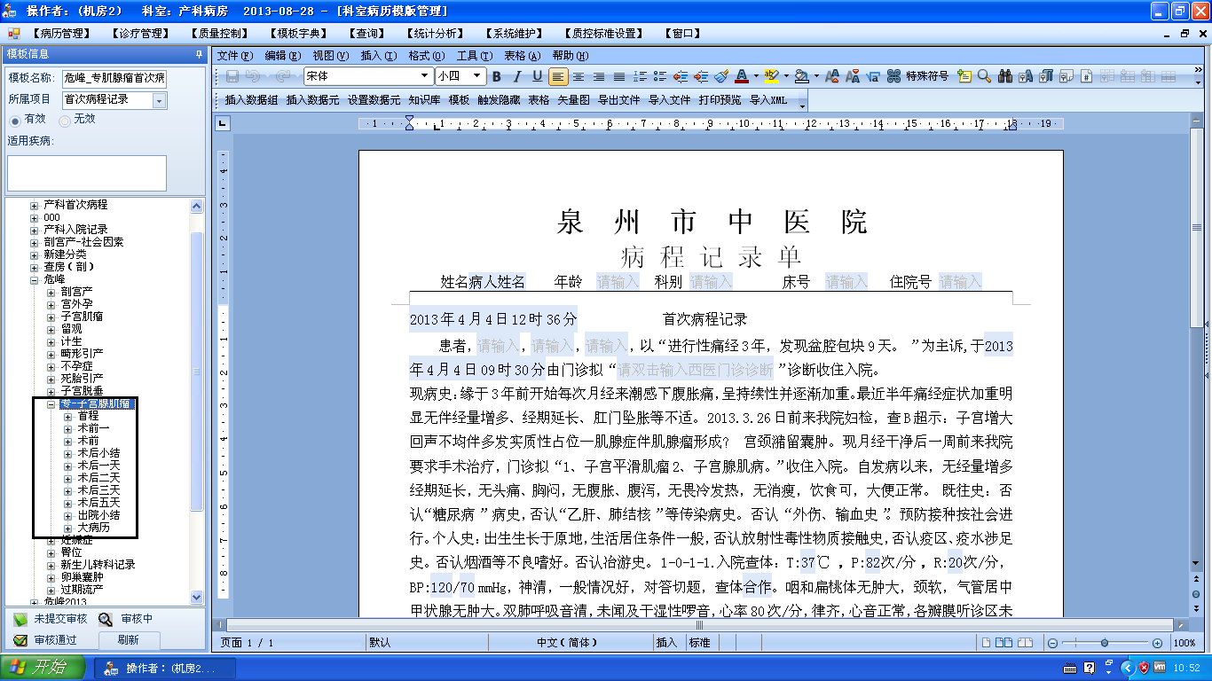1212x681 pixels.
Task: Click the zoom slider handle
Action: pyautogui.click(x=1105, y=643)
